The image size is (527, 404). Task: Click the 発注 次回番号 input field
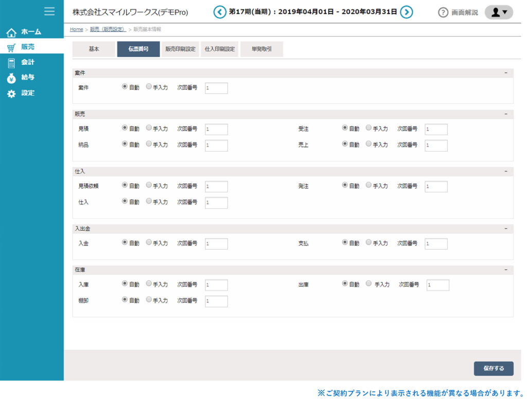click(x=436, y=187)
